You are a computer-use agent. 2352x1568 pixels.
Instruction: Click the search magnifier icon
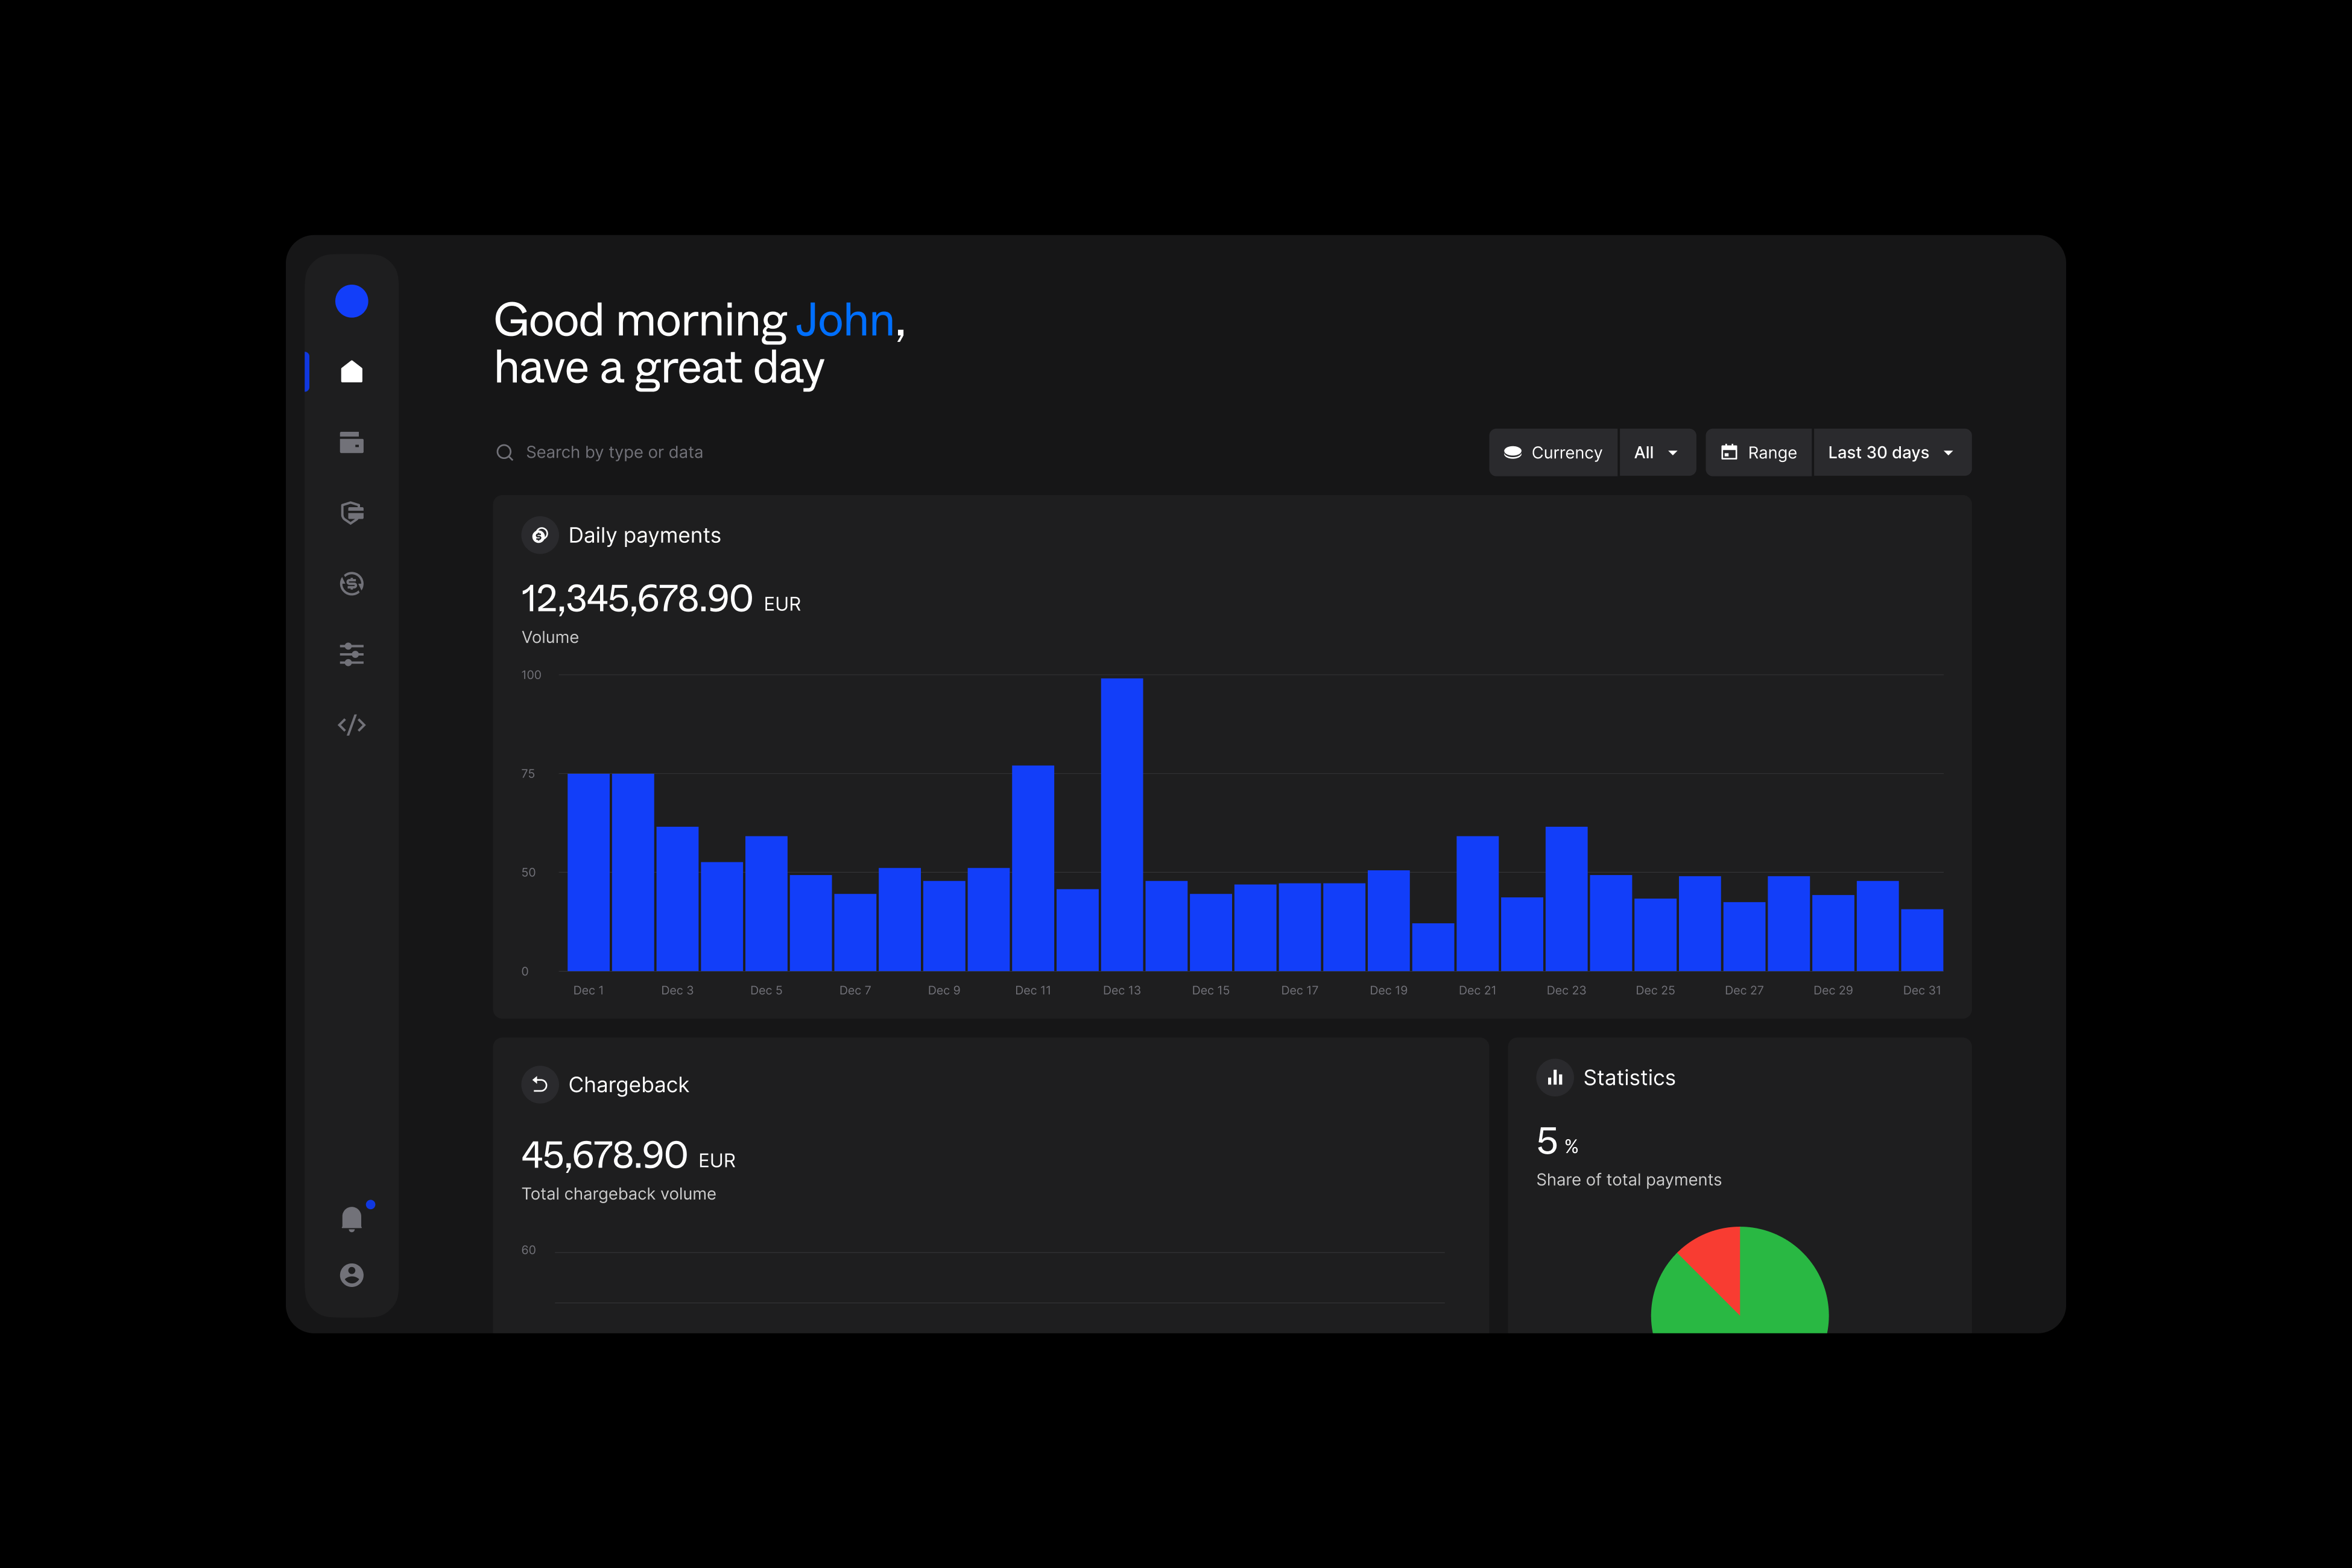(x=505, y=453)
